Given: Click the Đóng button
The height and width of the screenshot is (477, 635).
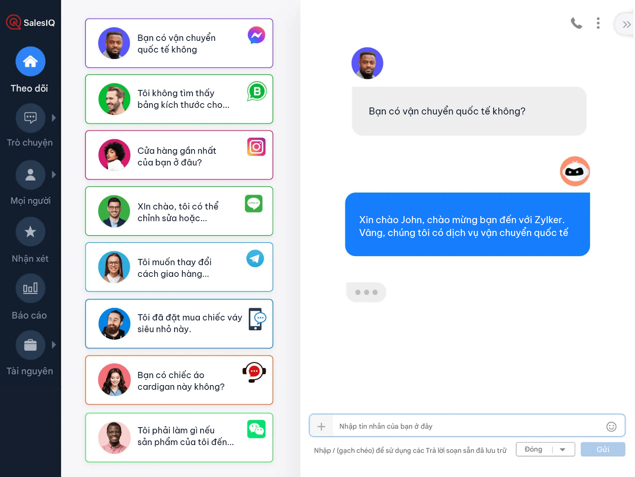Looking at the screenshot, I should [x=534, y=449].
